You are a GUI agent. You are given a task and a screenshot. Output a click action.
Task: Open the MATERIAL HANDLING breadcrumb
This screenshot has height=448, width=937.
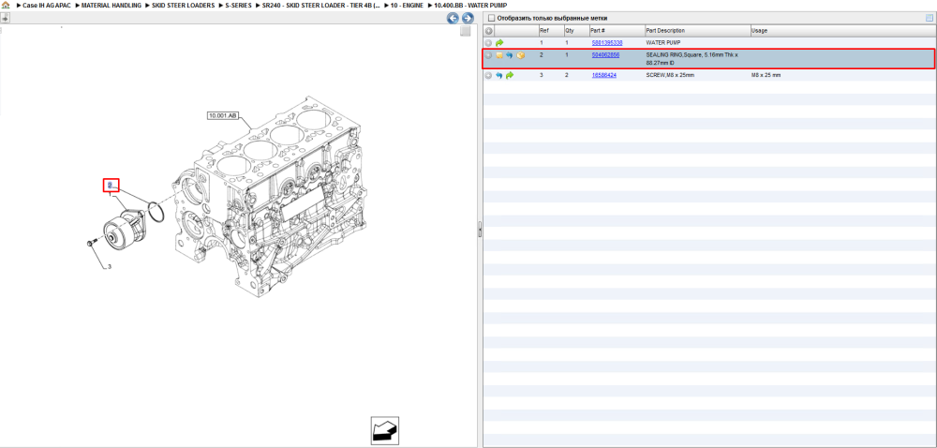[x=112, y=5]
